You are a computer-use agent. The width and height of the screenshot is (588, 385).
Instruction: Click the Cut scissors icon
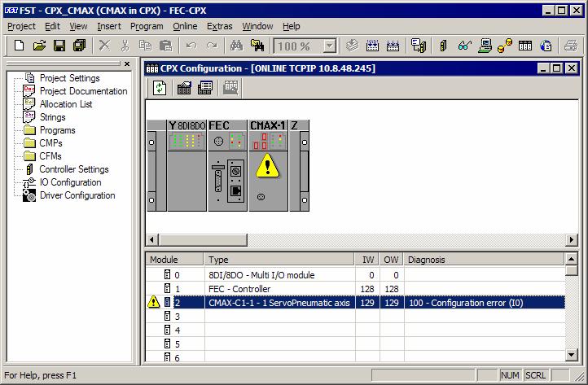tap(125, 46)
